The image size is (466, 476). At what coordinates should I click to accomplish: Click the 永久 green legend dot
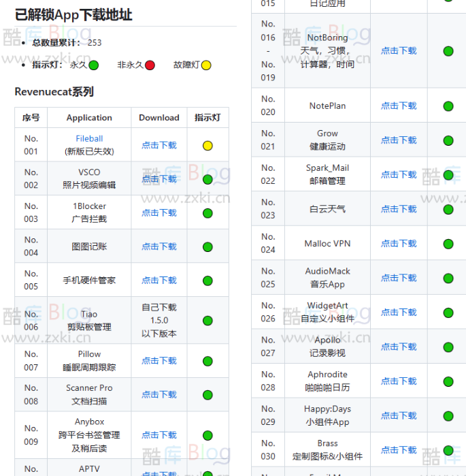click(94, 65)
